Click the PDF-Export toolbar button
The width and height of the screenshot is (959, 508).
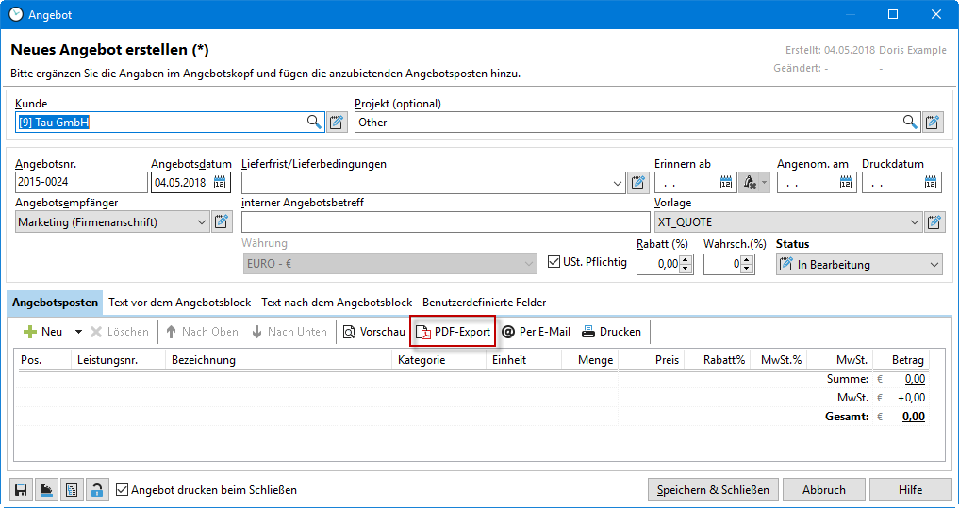pos(454,332)
